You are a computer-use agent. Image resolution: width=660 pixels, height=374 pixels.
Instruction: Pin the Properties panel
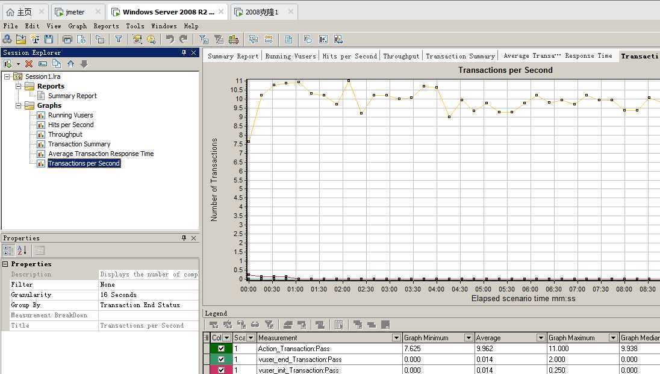(x=184, y=238)
